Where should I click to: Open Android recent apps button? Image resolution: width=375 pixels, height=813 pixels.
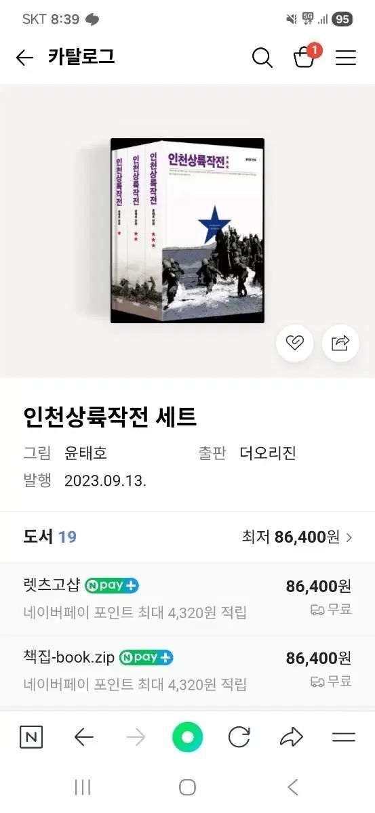pyautogui.click(x=83, y=787)
